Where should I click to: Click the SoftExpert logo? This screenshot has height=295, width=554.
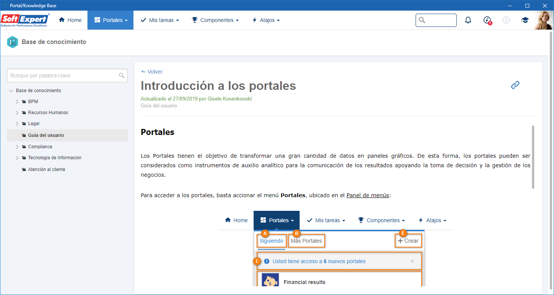[25, 20]
